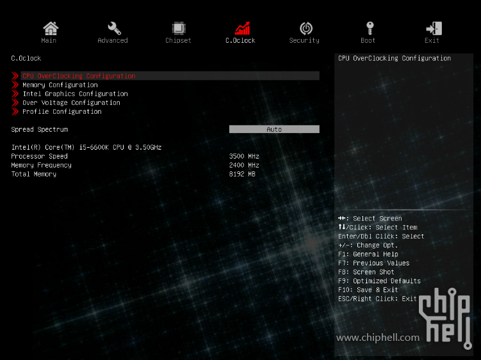
Task: Click the C.Oclock red chart icon
Action: point(242,28)
